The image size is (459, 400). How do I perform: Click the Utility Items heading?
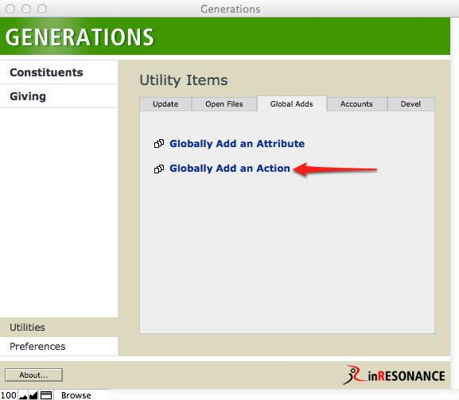point(184,80)
